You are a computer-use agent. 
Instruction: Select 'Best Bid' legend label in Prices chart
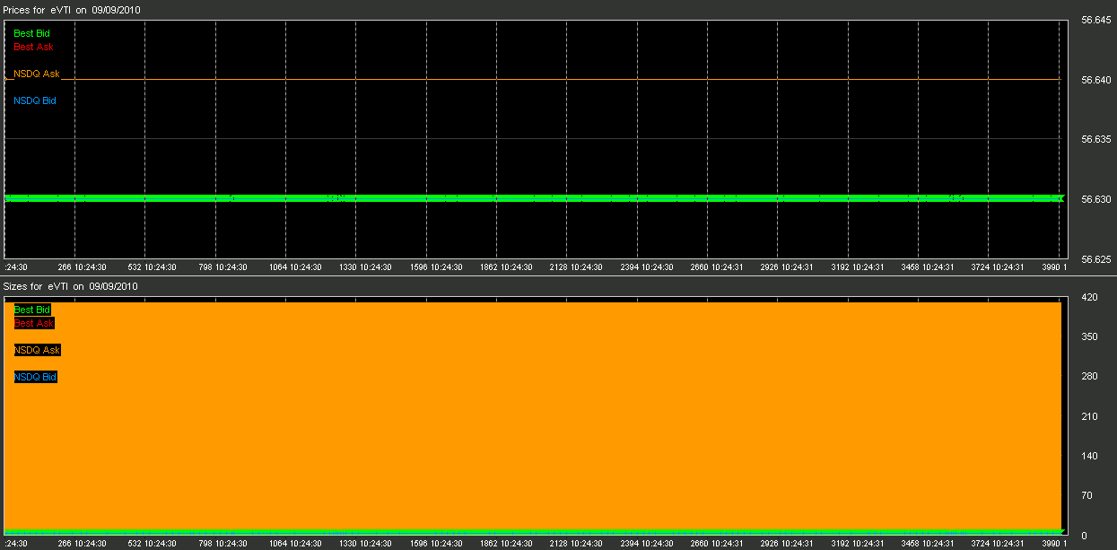[x=31, y=33]
